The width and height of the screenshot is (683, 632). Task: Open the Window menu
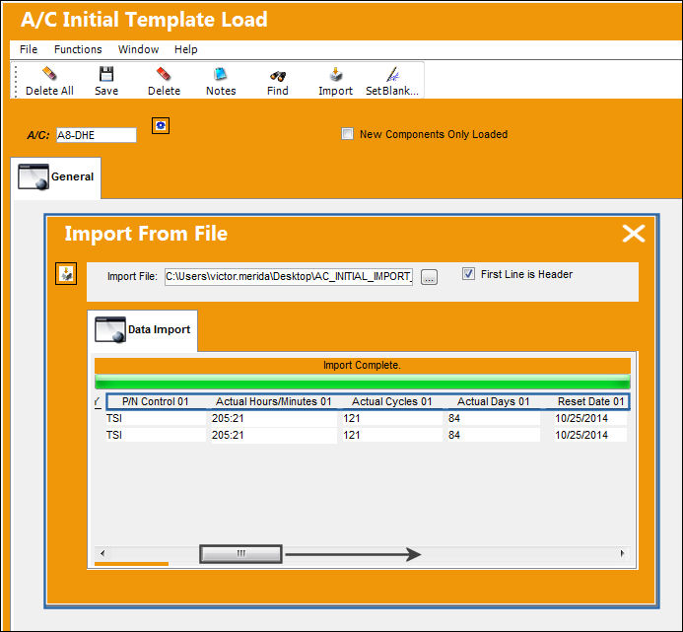click(x=138, y=49)
